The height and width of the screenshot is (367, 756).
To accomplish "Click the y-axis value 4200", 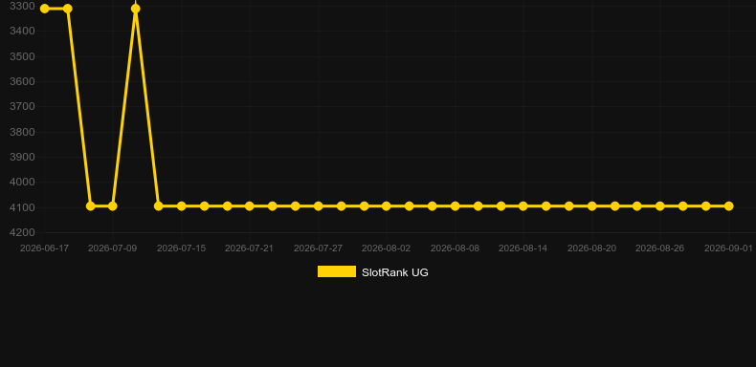I will 22,232.
